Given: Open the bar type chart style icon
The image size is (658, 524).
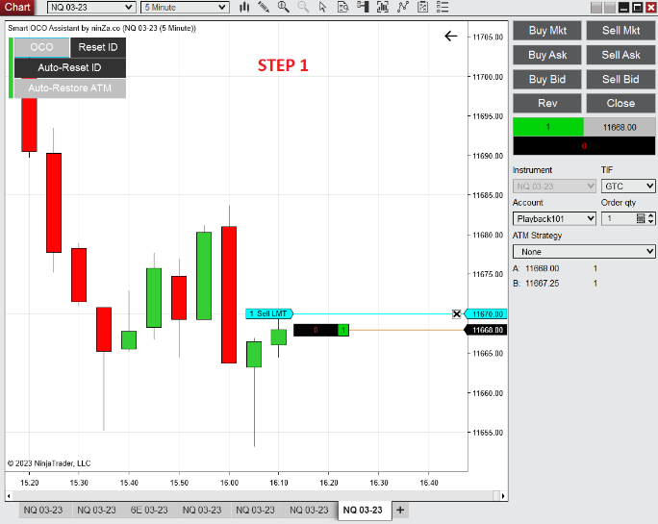Looking at the screenshot, I should [244, 8].
